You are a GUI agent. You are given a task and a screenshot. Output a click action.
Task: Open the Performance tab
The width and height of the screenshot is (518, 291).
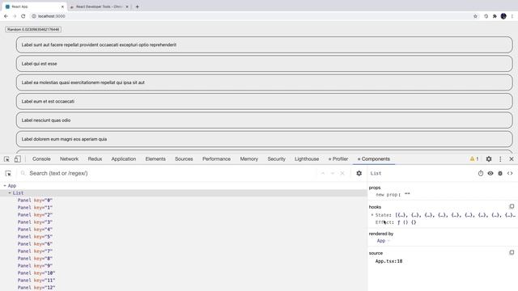click(216, 159)
